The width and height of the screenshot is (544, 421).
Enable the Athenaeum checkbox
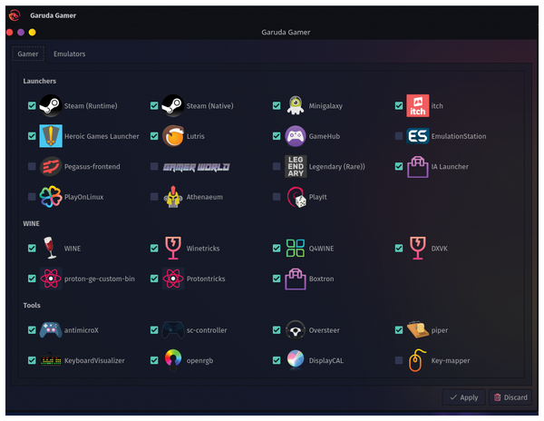pos(154,197)
